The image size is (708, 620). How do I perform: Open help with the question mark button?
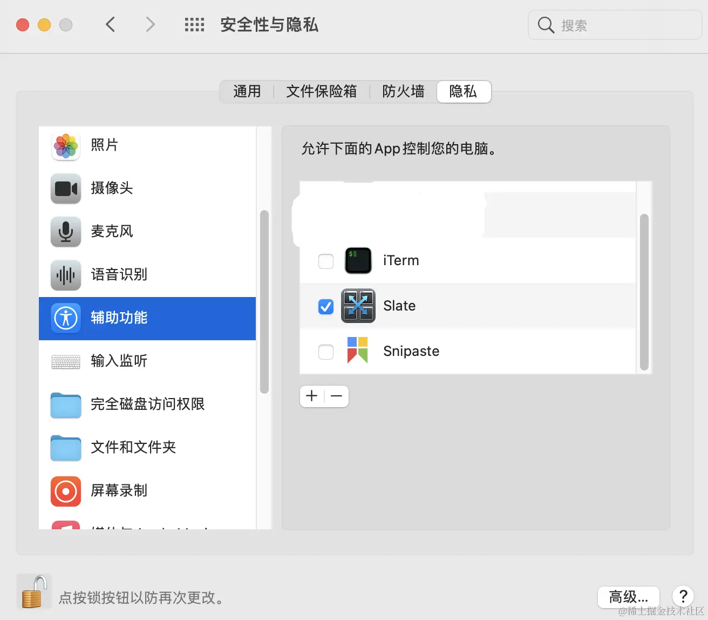(683, 596)
